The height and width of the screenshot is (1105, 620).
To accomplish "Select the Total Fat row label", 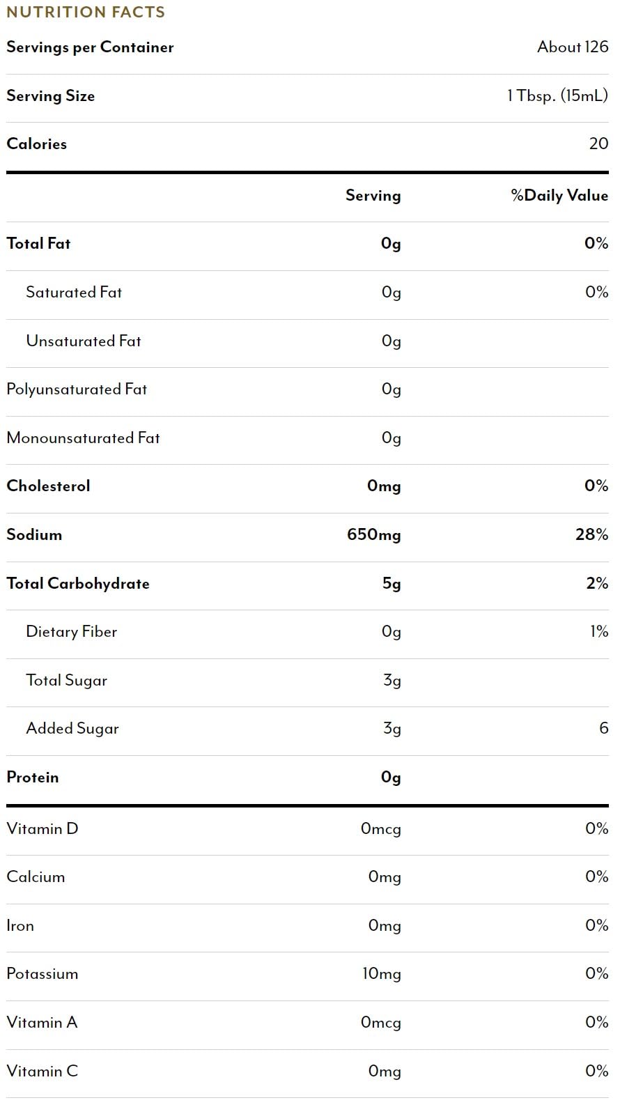I will 38,243.
